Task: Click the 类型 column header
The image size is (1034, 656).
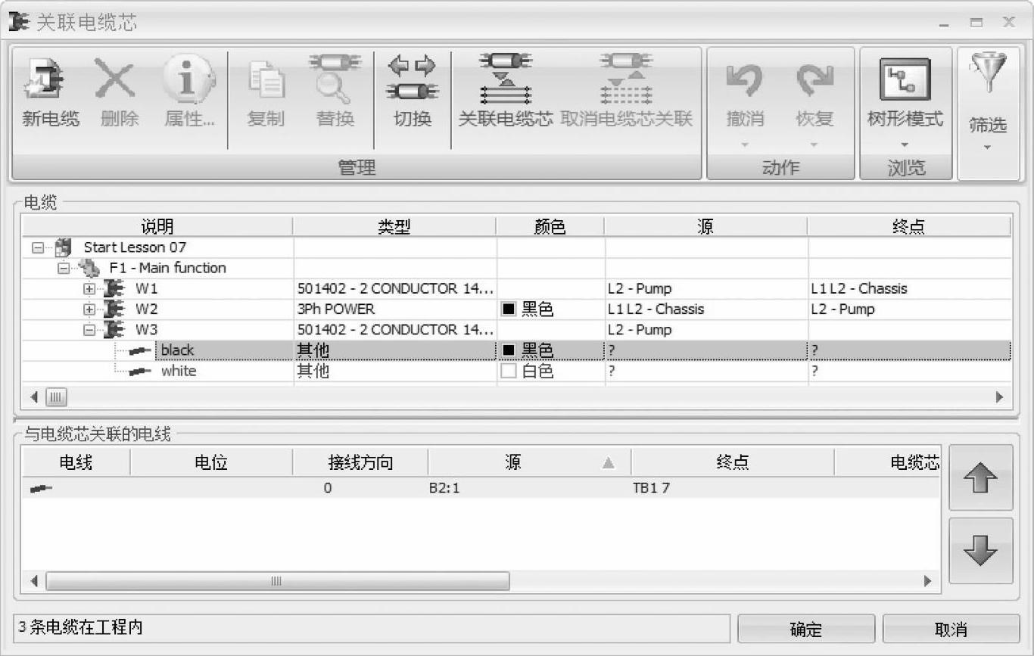Action: (394, 226)
